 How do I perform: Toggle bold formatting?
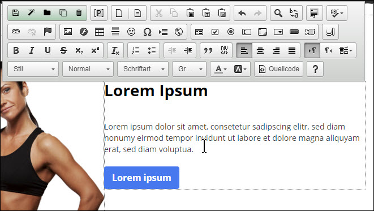pos(16,50)
